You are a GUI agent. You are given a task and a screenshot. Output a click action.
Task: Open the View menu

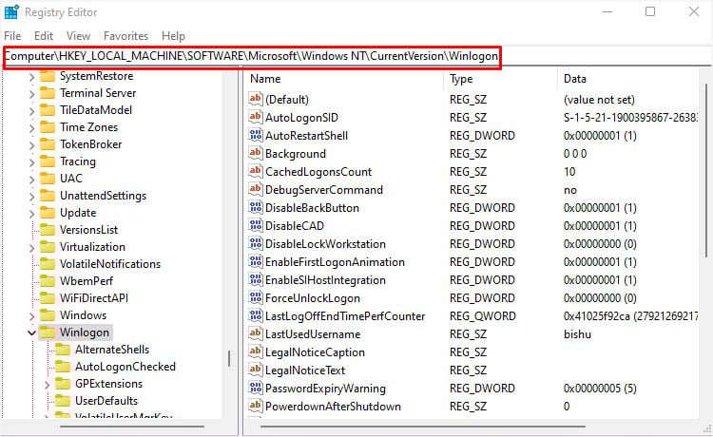pos(78,36)
